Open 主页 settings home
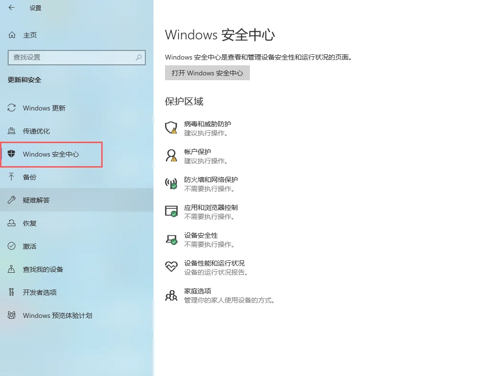This screenshot has width=484, height=376. 30,35
